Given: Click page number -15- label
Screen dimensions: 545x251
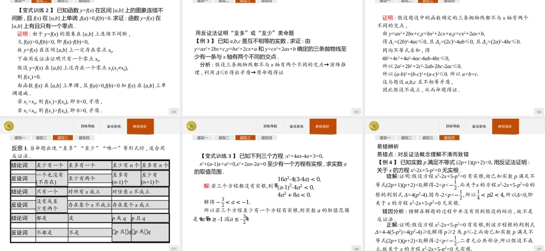Looking at the screenshot, I should [x=356, y=112].
